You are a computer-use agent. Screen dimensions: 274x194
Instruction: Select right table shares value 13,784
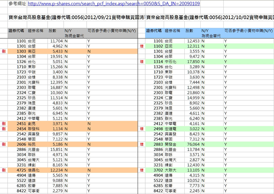click(193, 149)
